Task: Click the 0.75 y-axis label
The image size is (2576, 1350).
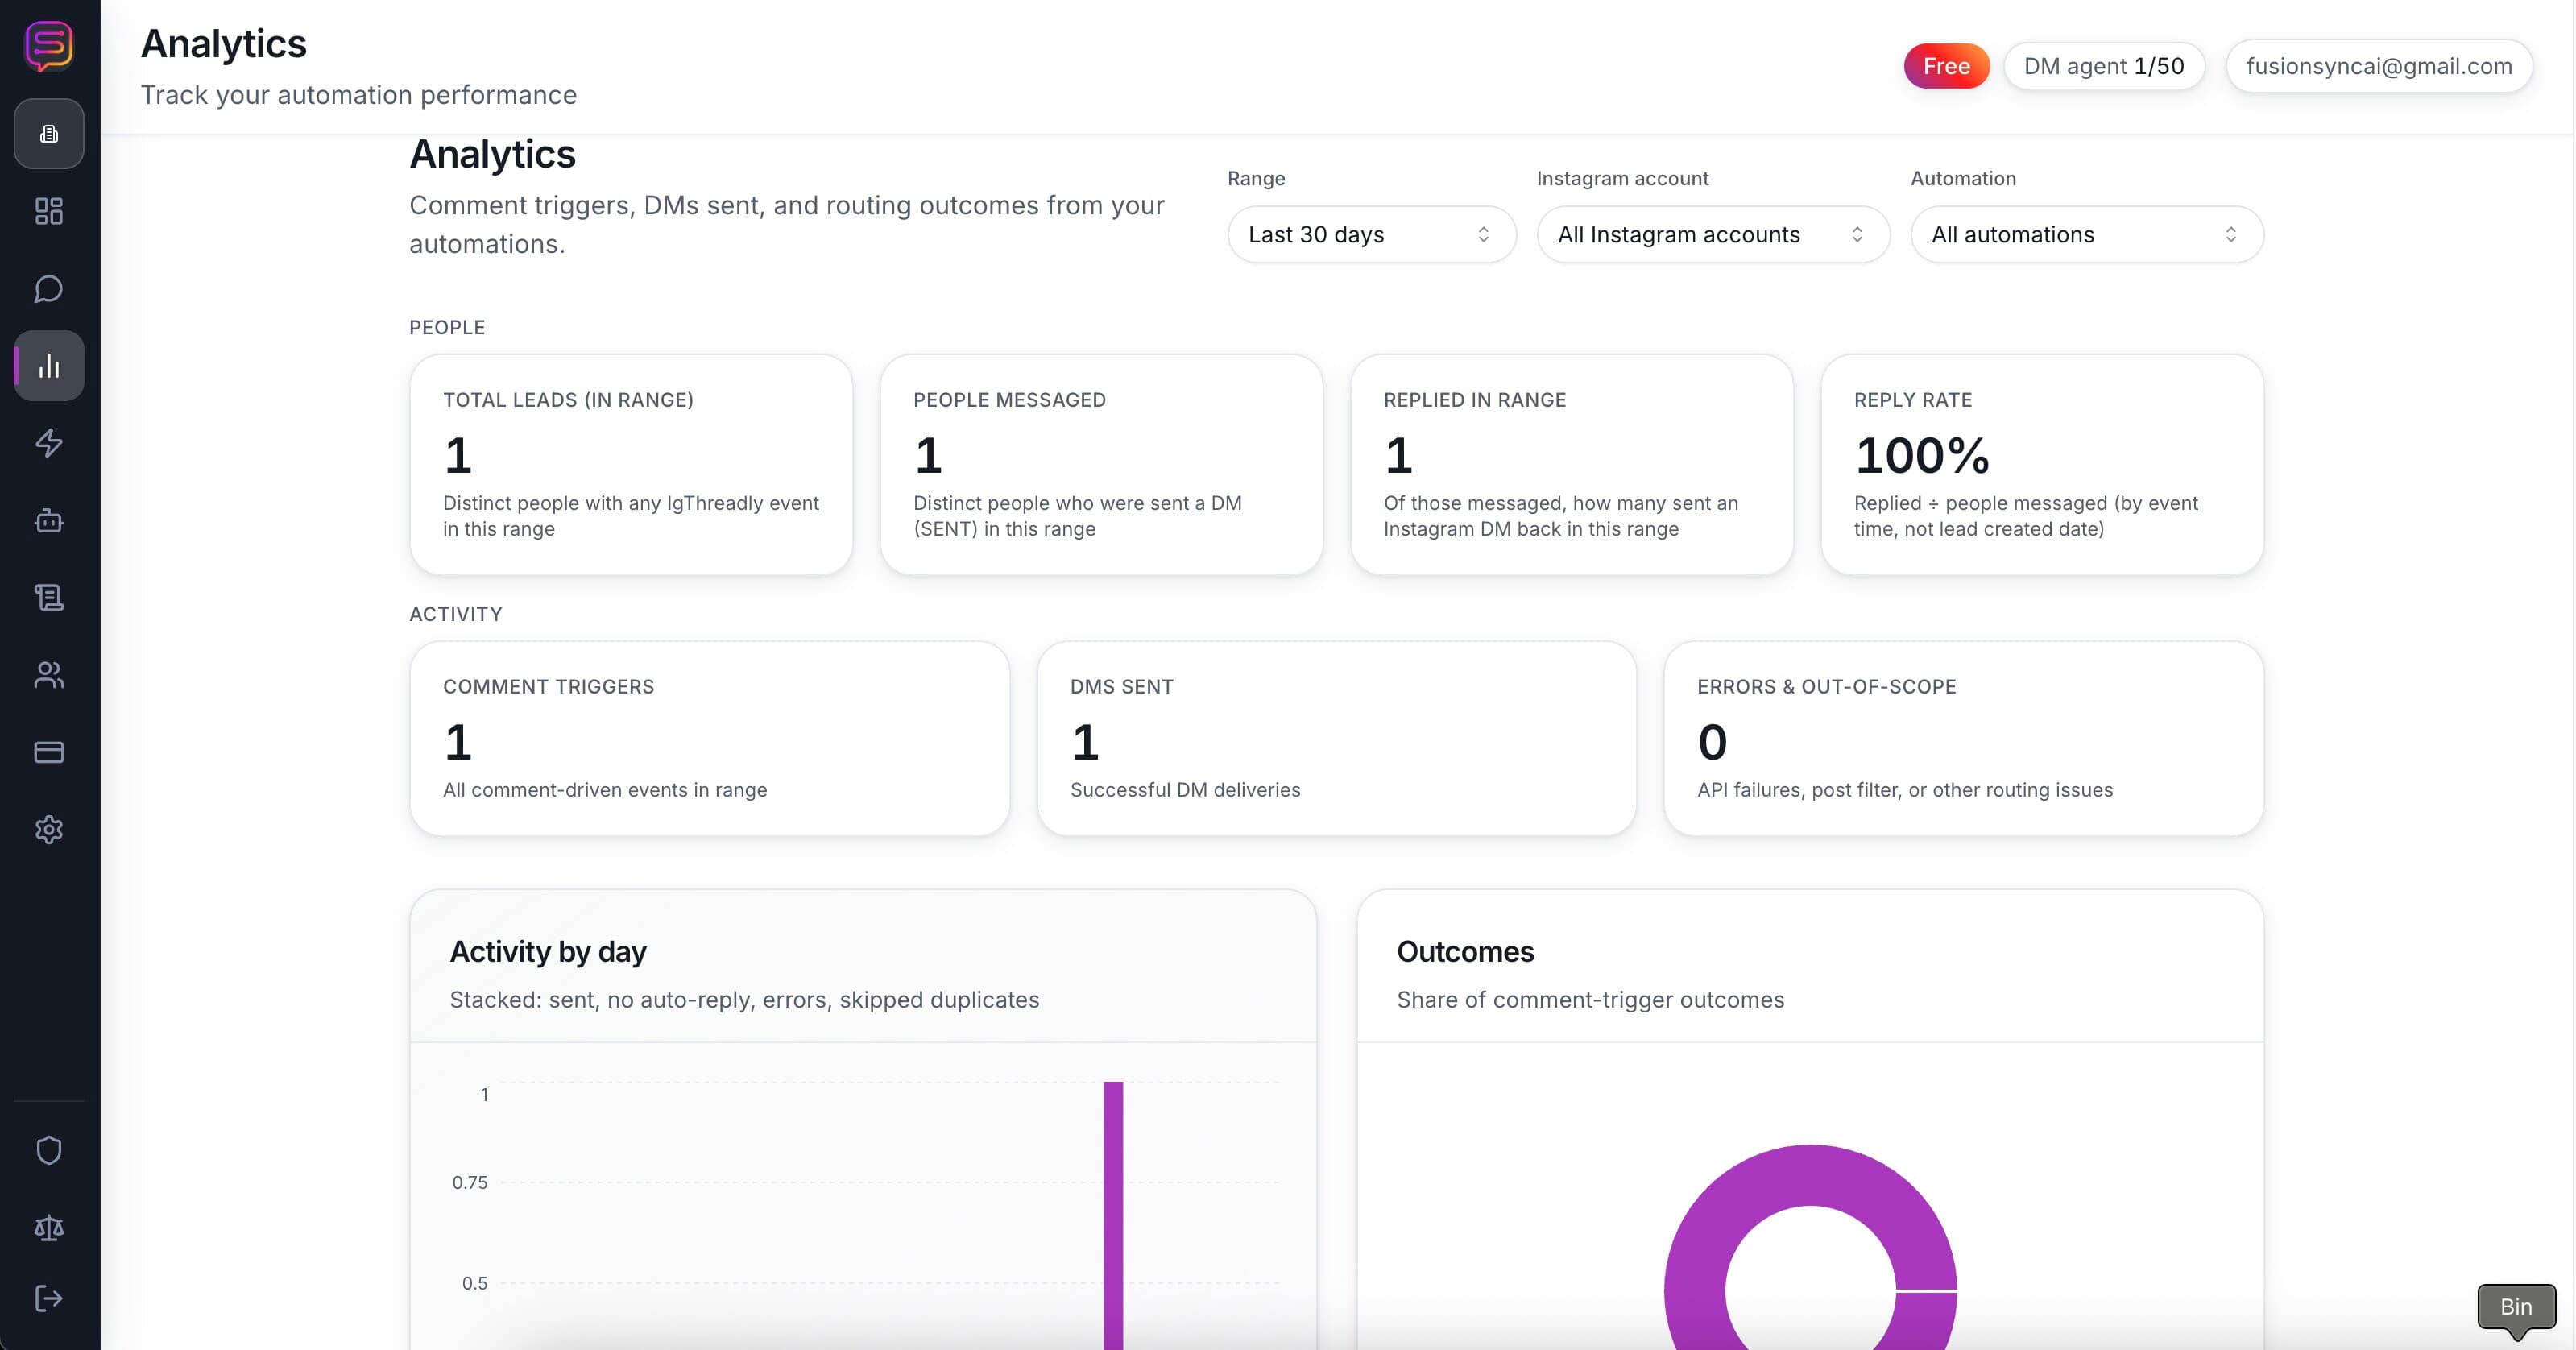Action: (x=470, y=1183)
